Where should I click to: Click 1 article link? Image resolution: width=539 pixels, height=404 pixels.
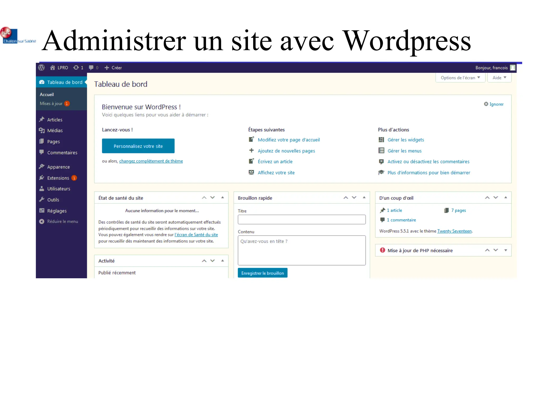[394, 210]
